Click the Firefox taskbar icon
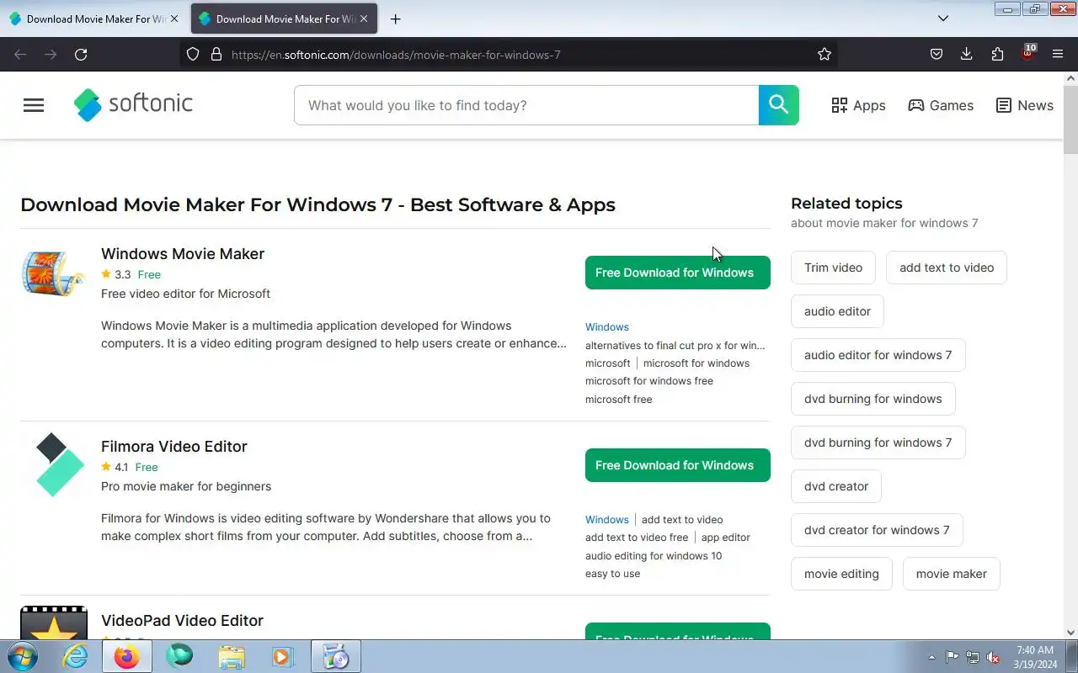 coord(127,656)
